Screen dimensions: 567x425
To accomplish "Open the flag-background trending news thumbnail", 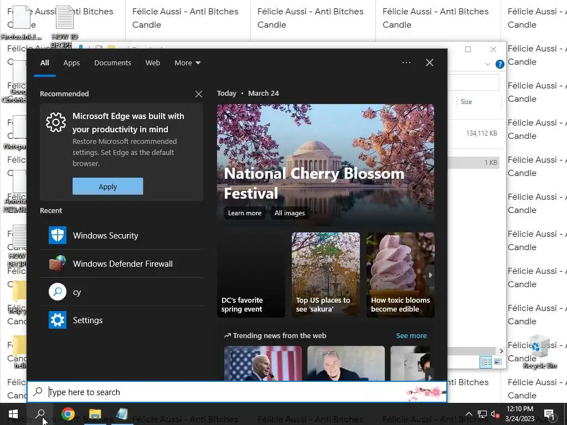I will pos(263,363).
